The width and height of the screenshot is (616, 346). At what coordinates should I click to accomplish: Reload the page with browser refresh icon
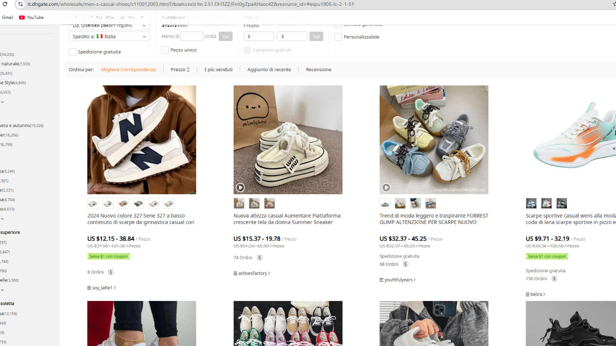pyautogui.click(x=5, y=4)
